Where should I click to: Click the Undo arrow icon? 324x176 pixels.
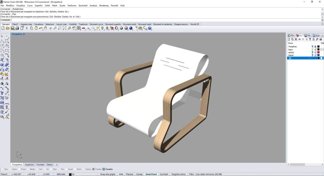[41, 28]
